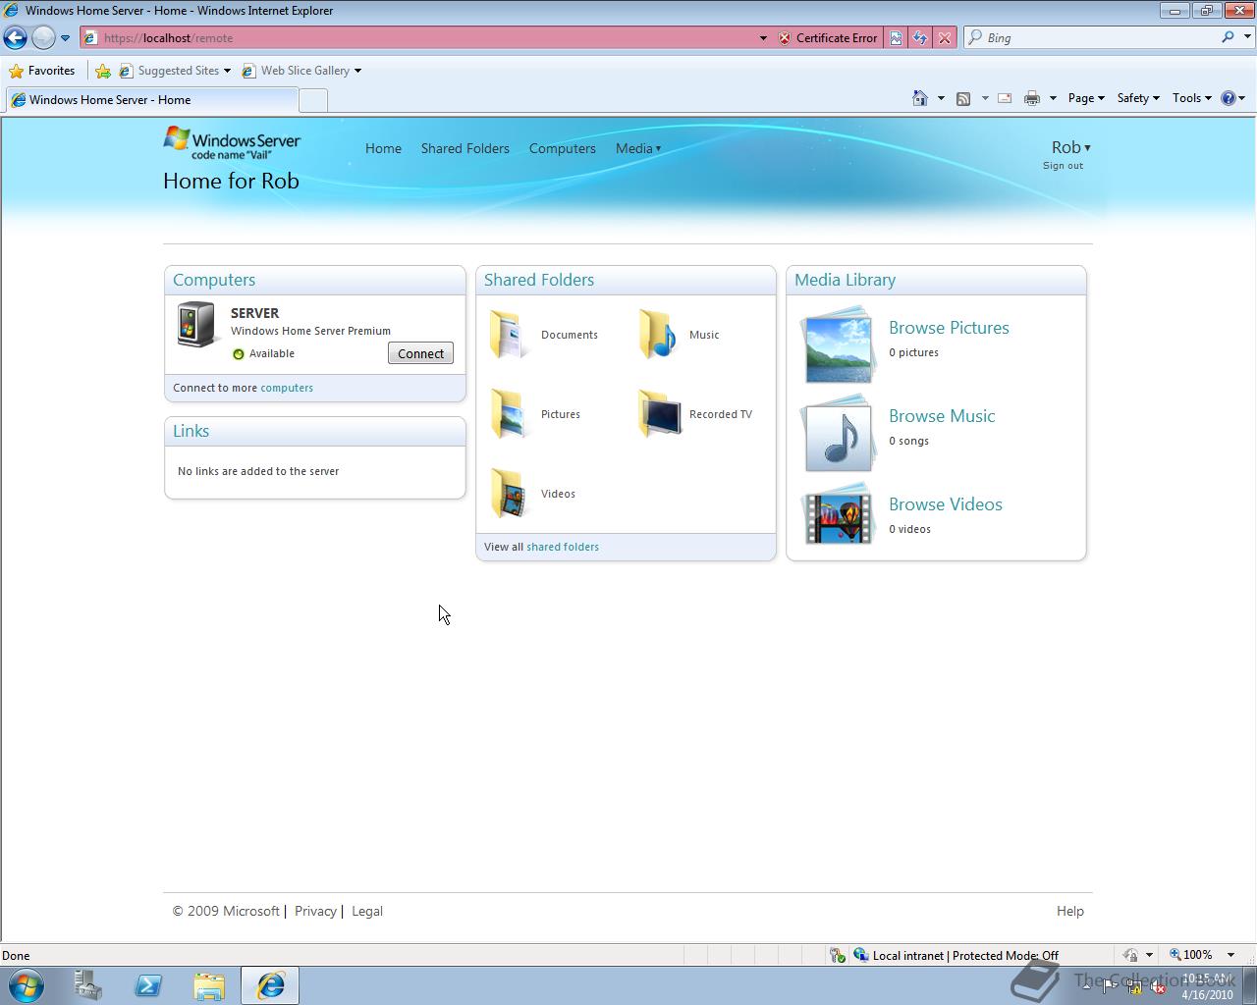Viewport: 1257px width, 1005px height.
Task: Click Add to Favorites Bar icon
Action: (x=102, y=71)
